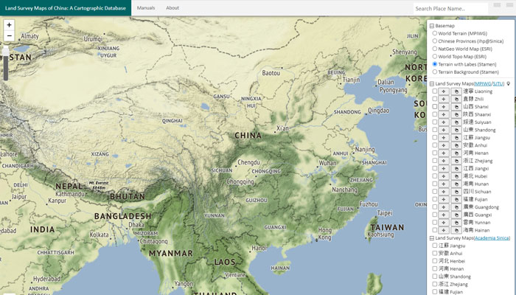The width and height of the screenshot is (516, 295).
Task: Click the round icon button in the Guangdong row
Action: tap(456, 207)
